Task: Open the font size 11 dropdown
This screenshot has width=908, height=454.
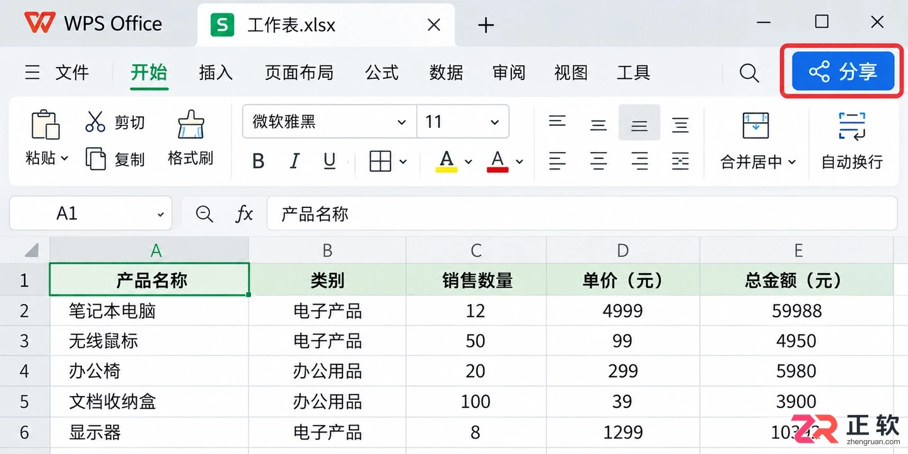Action: pyautogui.click(x=495, y=122)
